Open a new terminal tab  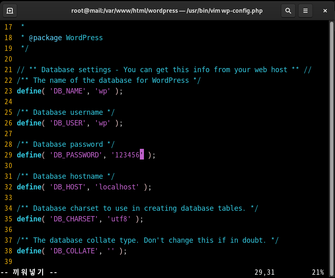point(10,11)
